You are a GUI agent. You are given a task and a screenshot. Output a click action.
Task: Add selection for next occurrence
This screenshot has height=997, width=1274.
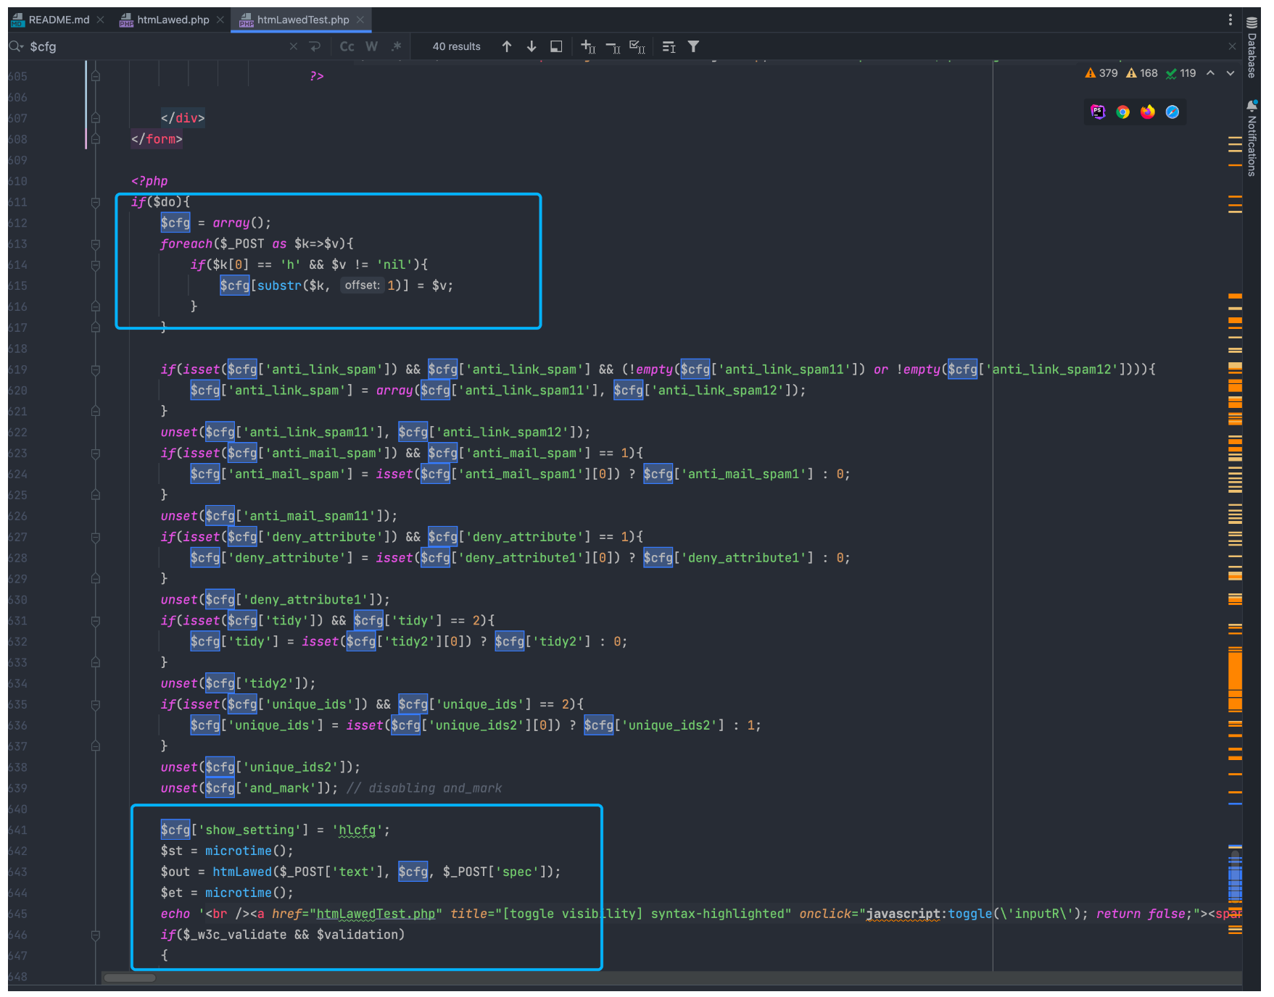[588, 46]
